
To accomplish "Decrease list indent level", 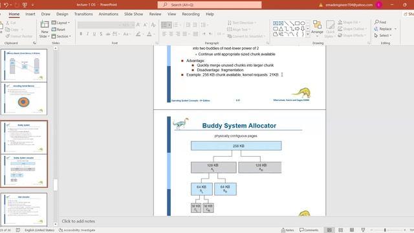I will (x=188, y=25).
